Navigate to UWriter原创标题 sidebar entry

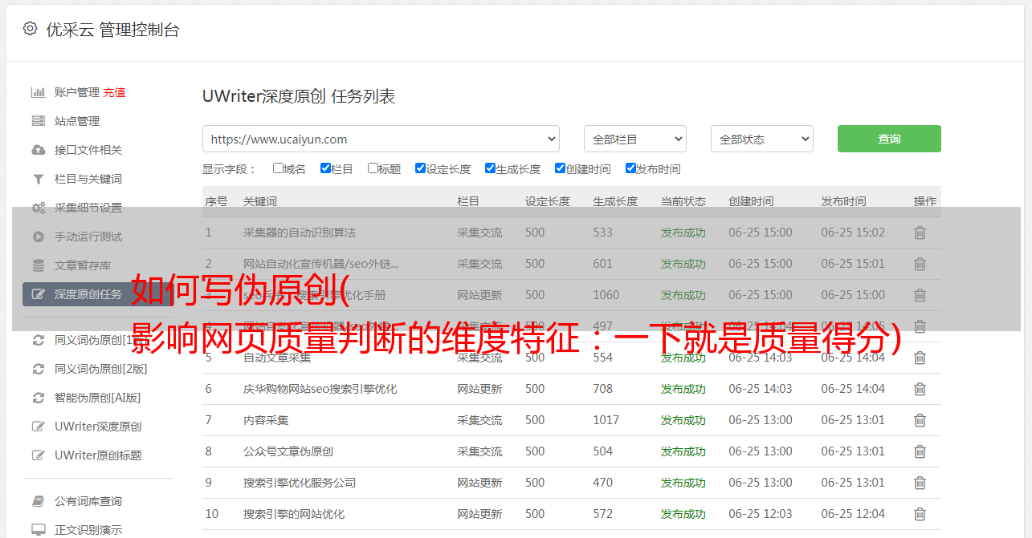(x=98, y=455)
